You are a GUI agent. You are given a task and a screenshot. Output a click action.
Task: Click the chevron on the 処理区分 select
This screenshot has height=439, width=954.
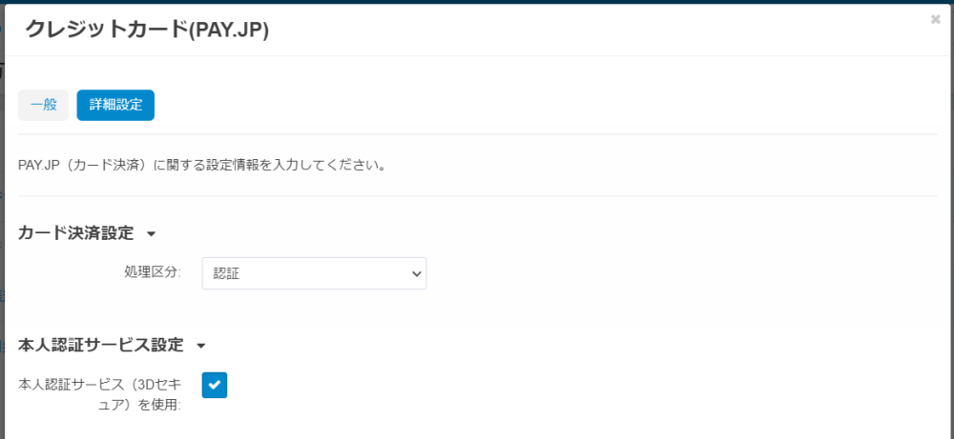point(416,273)
